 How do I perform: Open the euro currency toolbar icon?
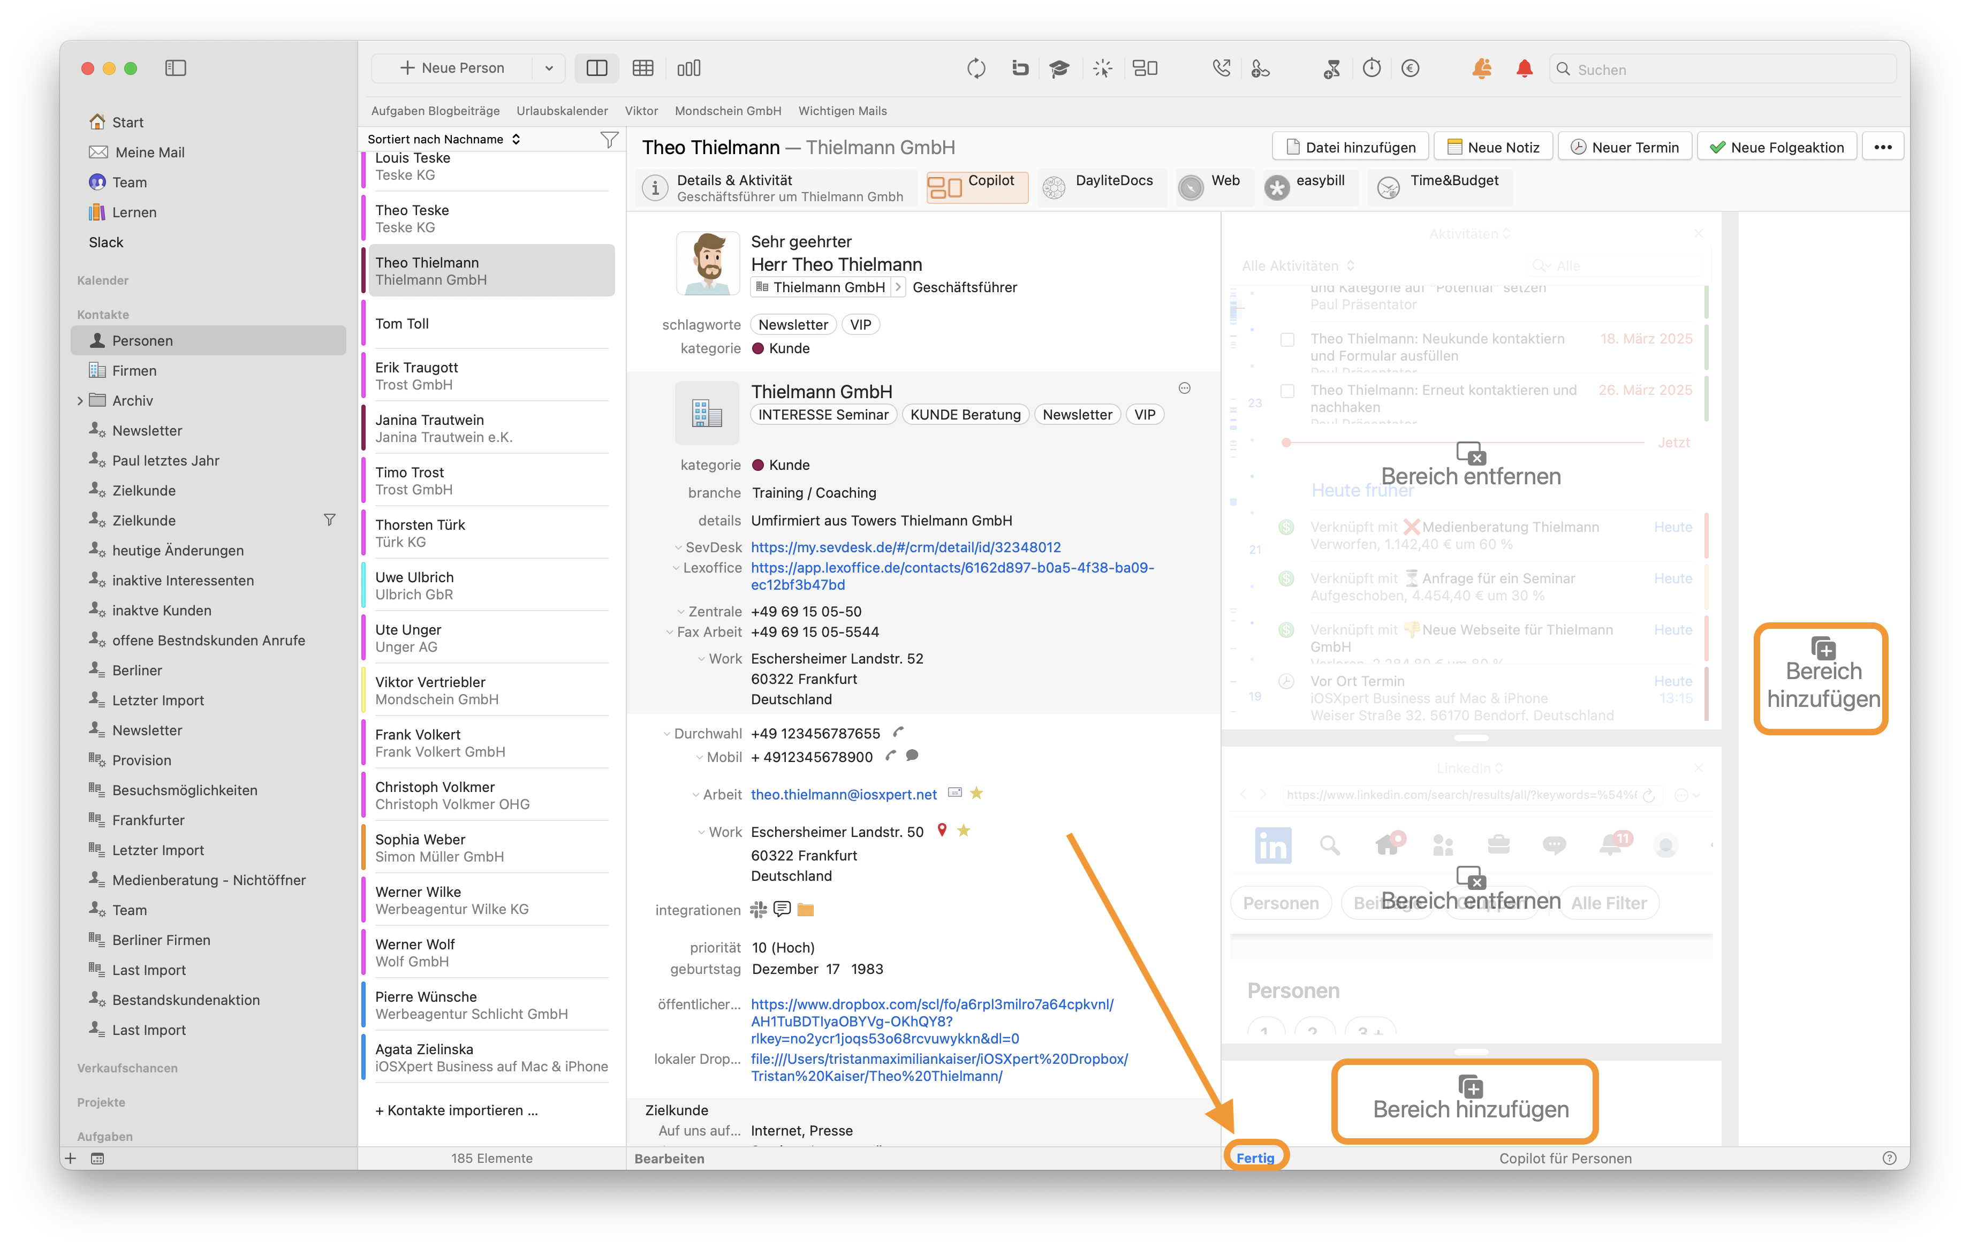pos(1410,68)
